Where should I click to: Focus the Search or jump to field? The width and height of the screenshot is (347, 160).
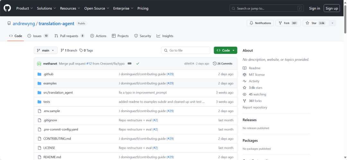click(266, 8)
